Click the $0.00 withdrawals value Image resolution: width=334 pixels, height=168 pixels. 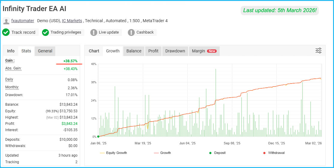coord(73,146)
